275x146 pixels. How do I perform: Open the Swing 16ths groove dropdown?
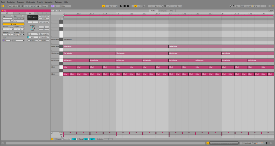coord(19,35)
